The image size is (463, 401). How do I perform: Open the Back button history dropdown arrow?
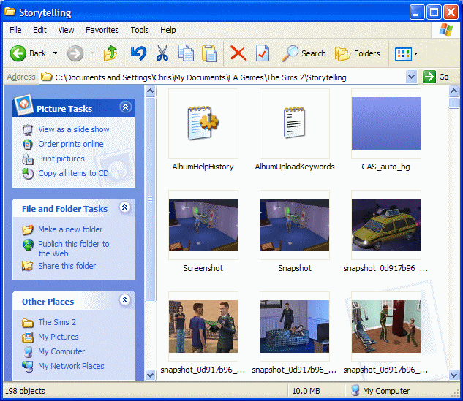55,53
